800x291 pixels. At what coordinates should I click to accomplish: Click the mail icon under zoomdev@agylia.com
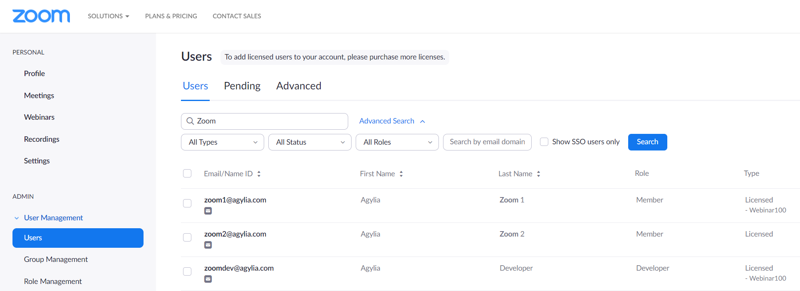pos(208,279)
